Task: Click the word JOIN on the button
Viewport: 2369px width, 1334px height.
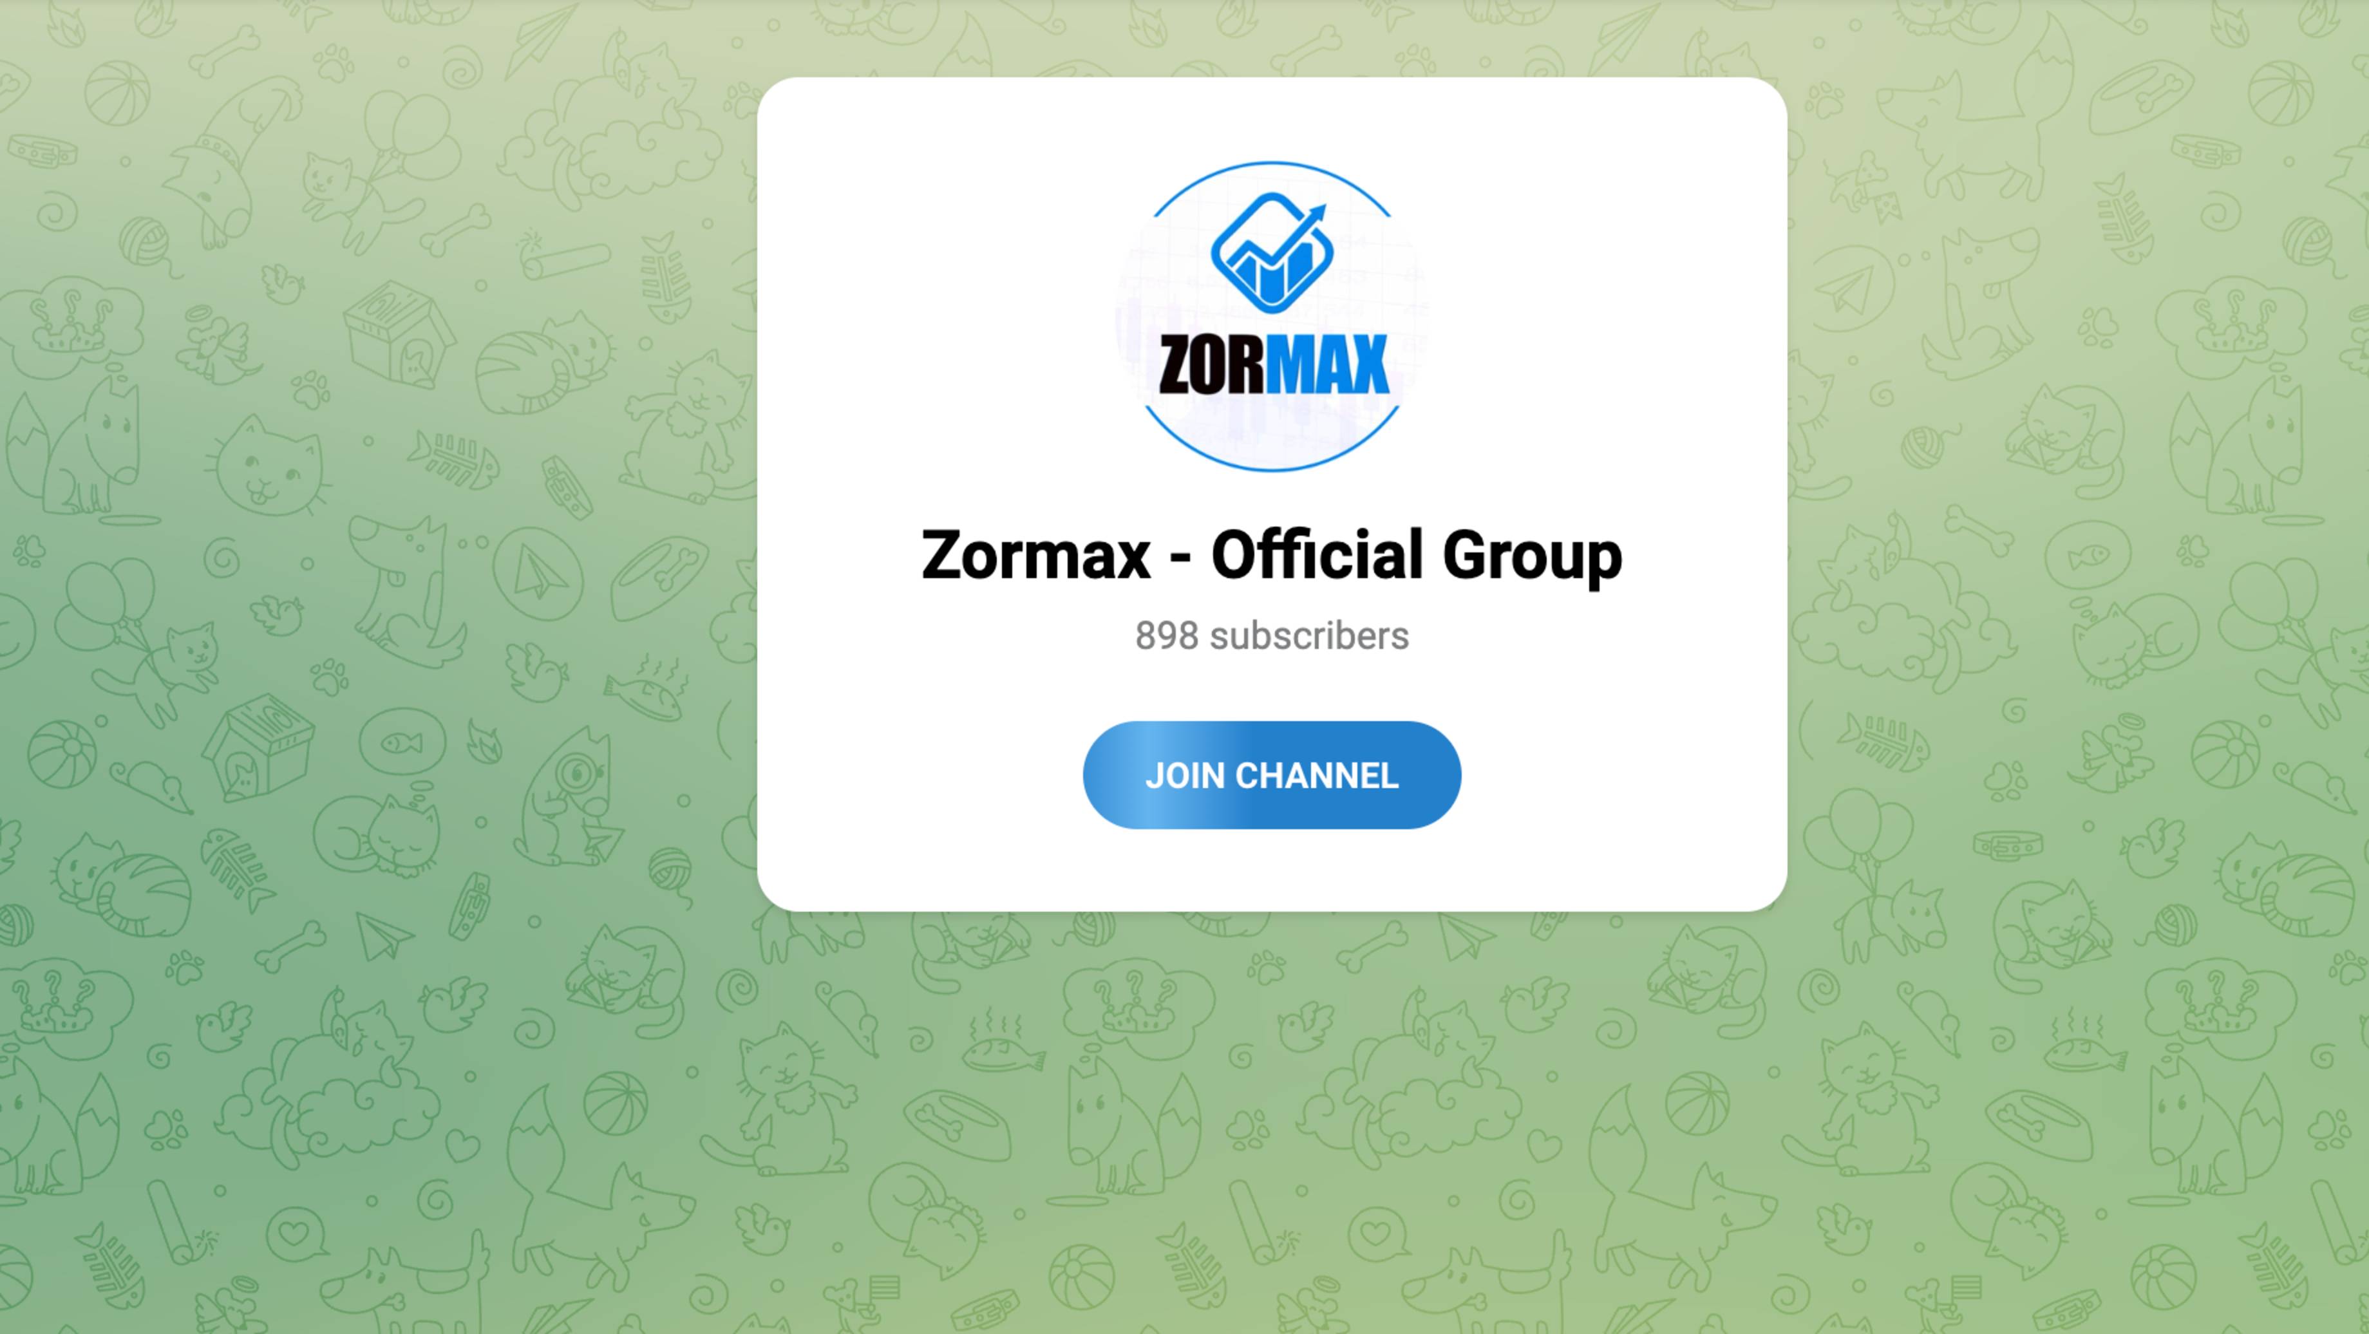Action: 1185,776
